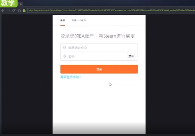Screen dimensions: 195x136
Task: Click the browser forward arrow
Action: coord(8,11)
